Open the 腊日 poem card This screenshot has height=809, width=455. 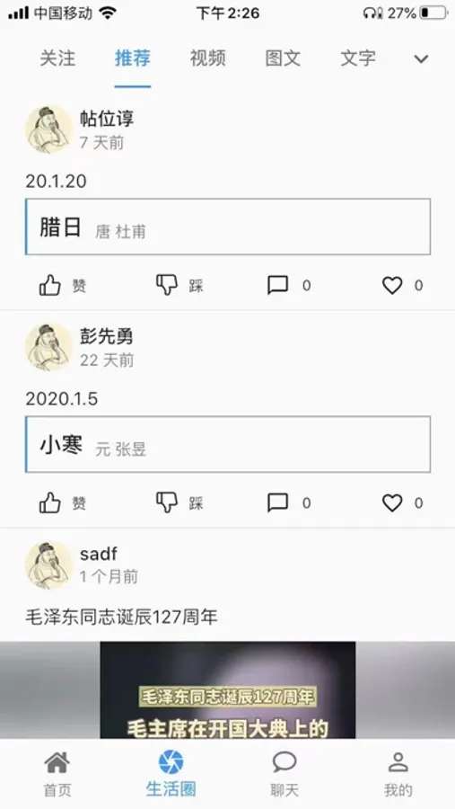pyautogui.click(x=228, y=227)
